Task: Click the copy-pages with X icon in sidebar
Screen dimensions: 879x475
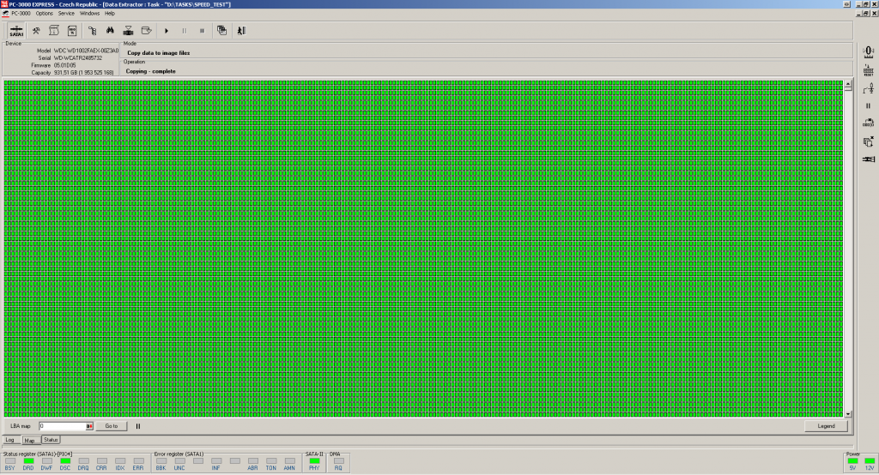Action: pos(869,141)
